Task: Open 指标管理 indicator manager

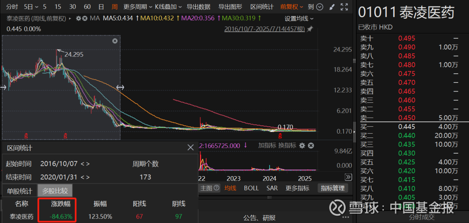Action: coord(333,188)
